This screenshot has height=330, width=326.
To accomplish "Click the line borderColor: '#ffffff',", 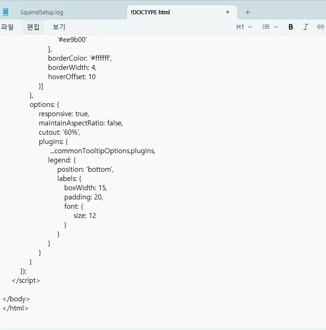I will 80,58.
